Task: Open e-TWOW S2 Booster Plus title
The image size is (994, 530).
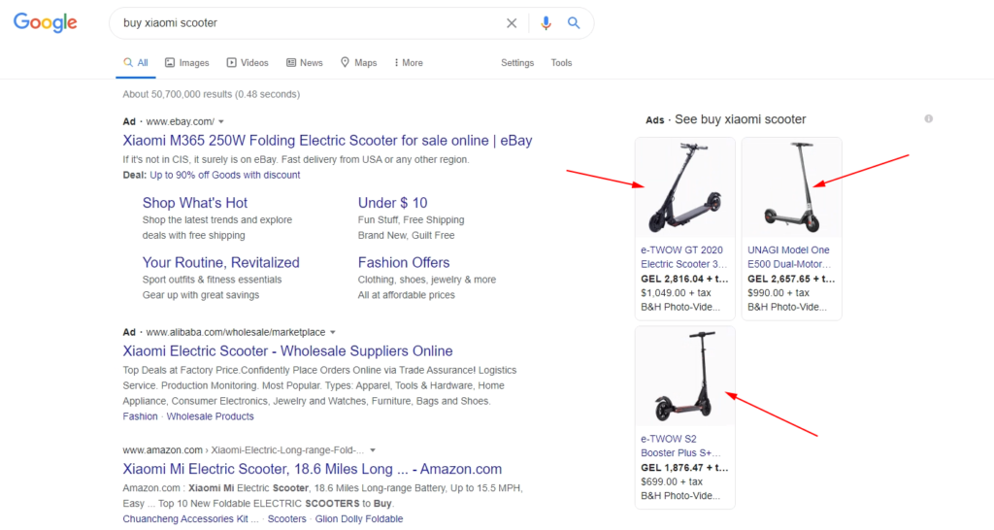Action: (x=680, y=446)
